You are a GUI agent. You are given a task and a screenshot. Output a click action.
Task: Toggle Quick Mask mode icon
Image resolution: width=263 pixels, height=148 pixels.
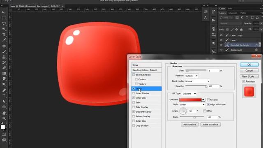pos(4,134)
